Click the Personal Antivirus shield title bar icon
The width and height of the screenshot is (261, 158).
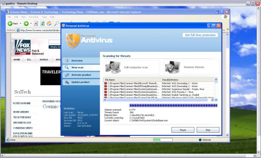pyautogui.click(x=63, y=26)
